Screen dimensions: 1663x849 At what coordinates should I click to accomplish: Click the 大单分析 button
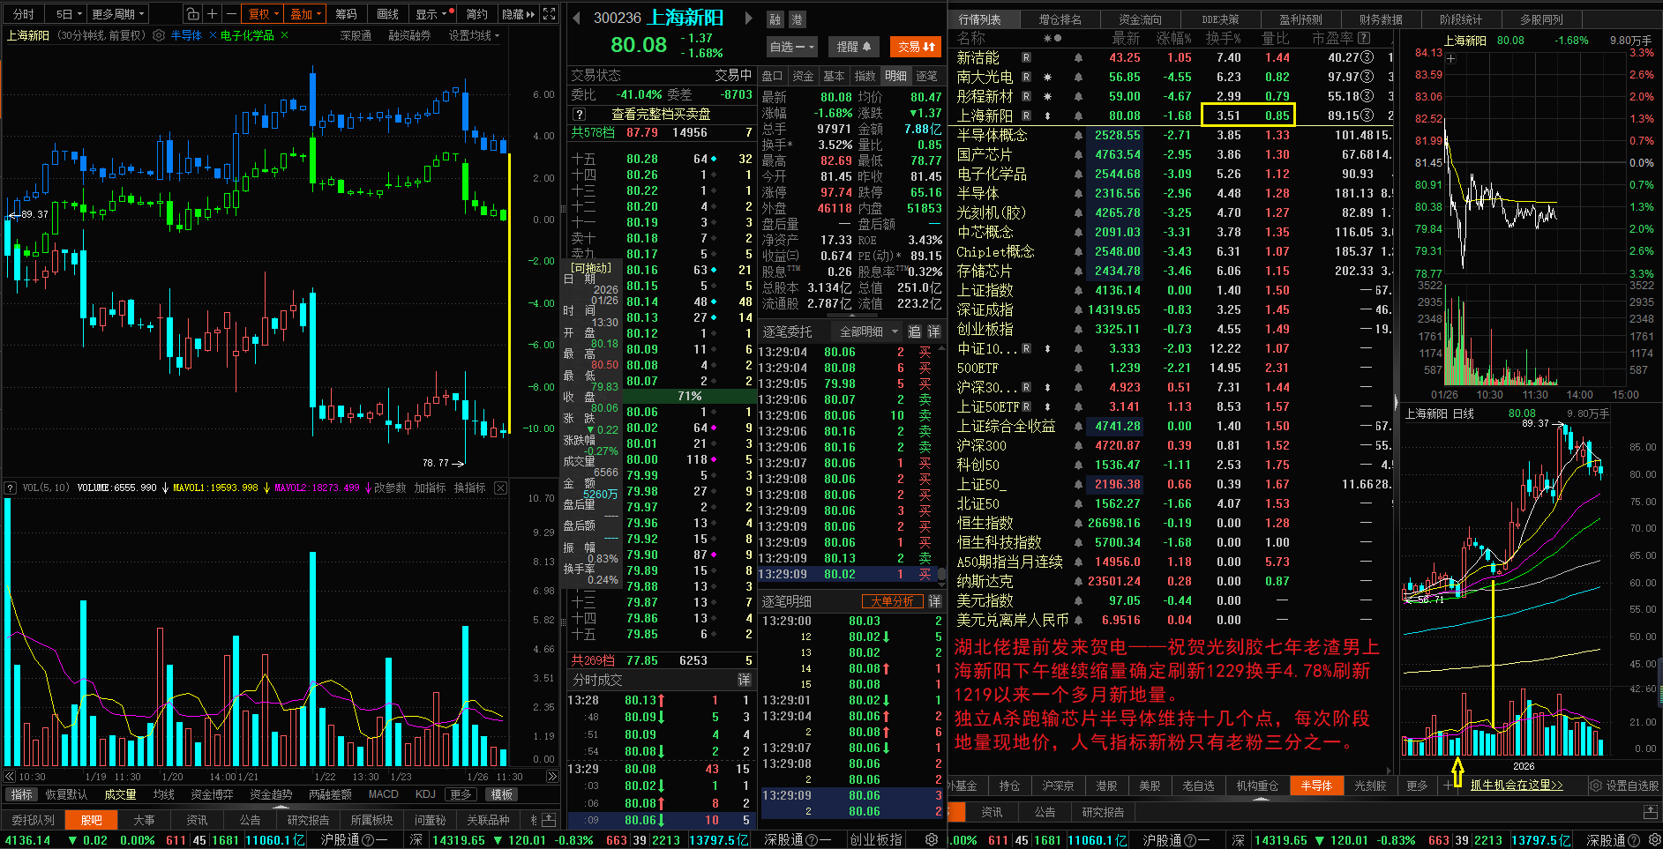[x=892, y=601]
